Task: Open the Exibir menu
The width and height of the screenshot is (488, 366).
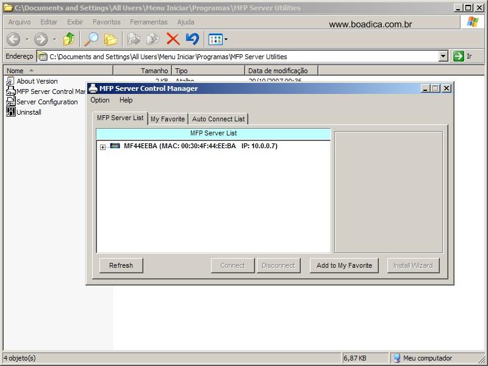Action: click(x=75, y=22)
